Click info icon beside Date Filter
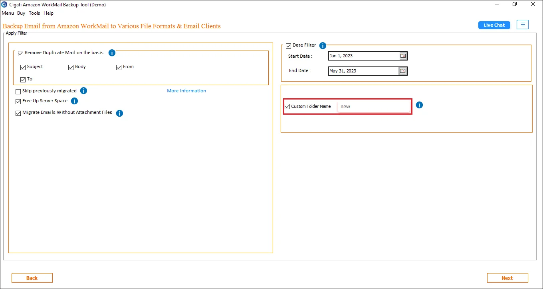543x289 pixels. pyautogui.click(x=323, y=46)
